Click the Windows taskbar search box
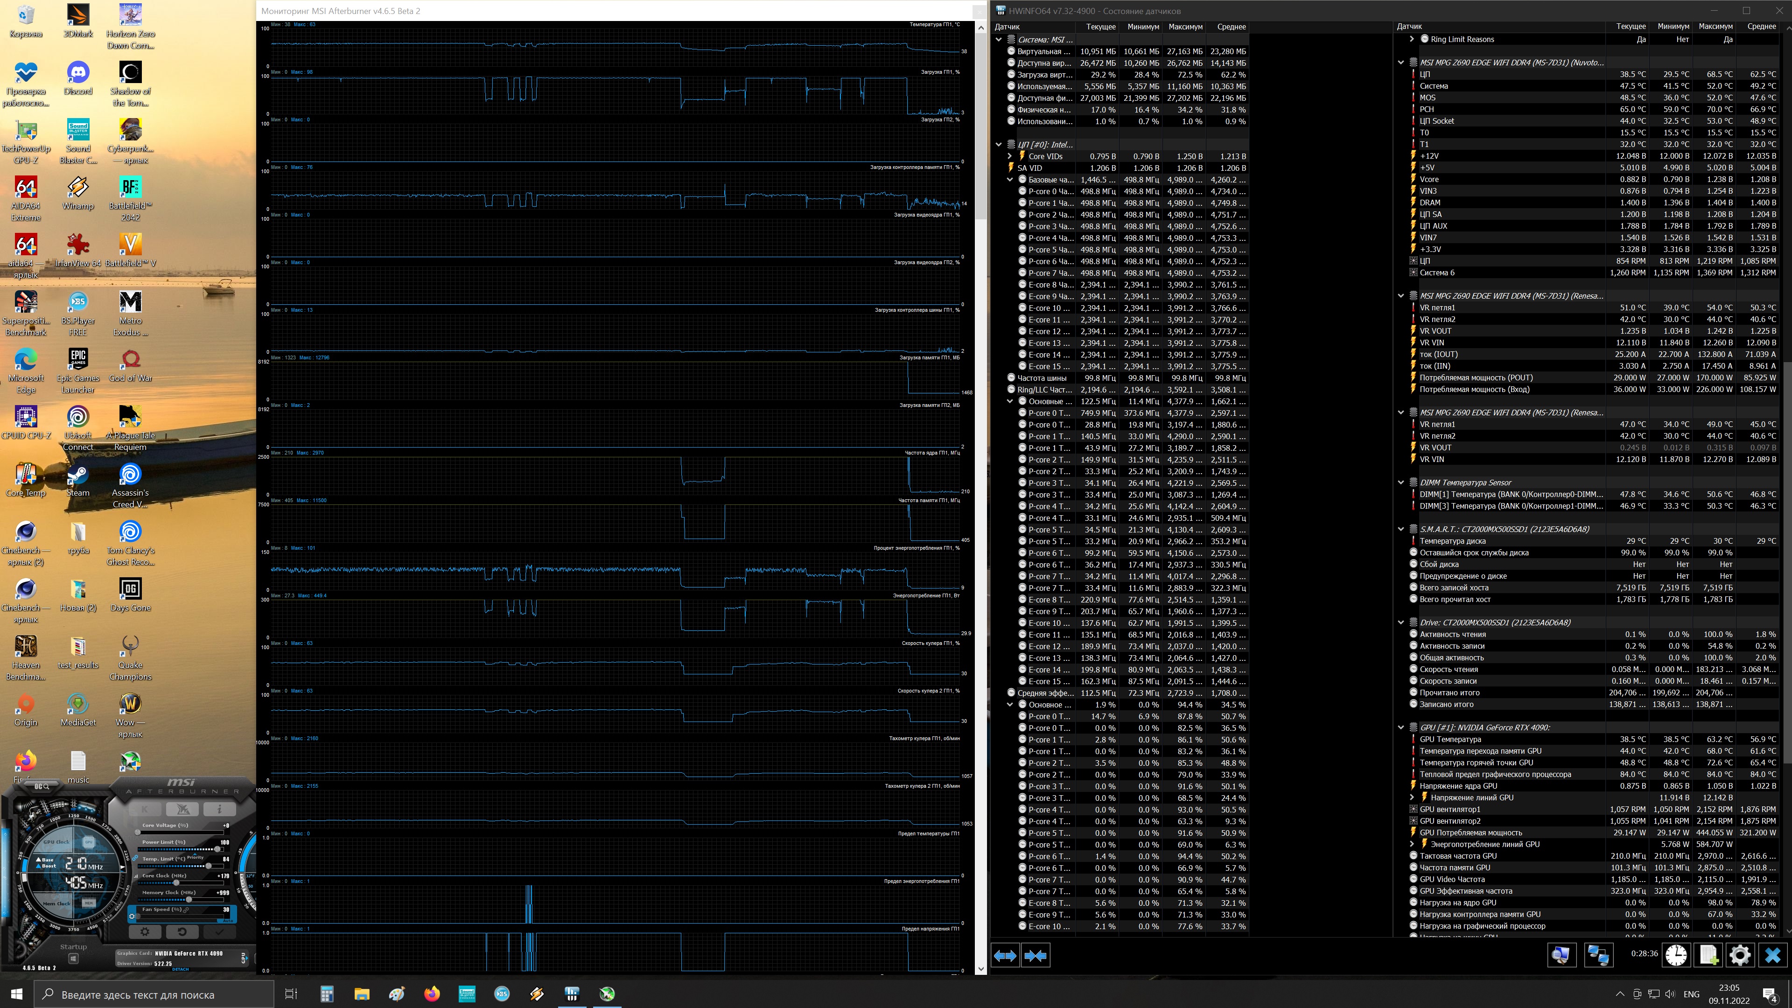Viewport: 1792px width, 1008px height. point(154,994)
